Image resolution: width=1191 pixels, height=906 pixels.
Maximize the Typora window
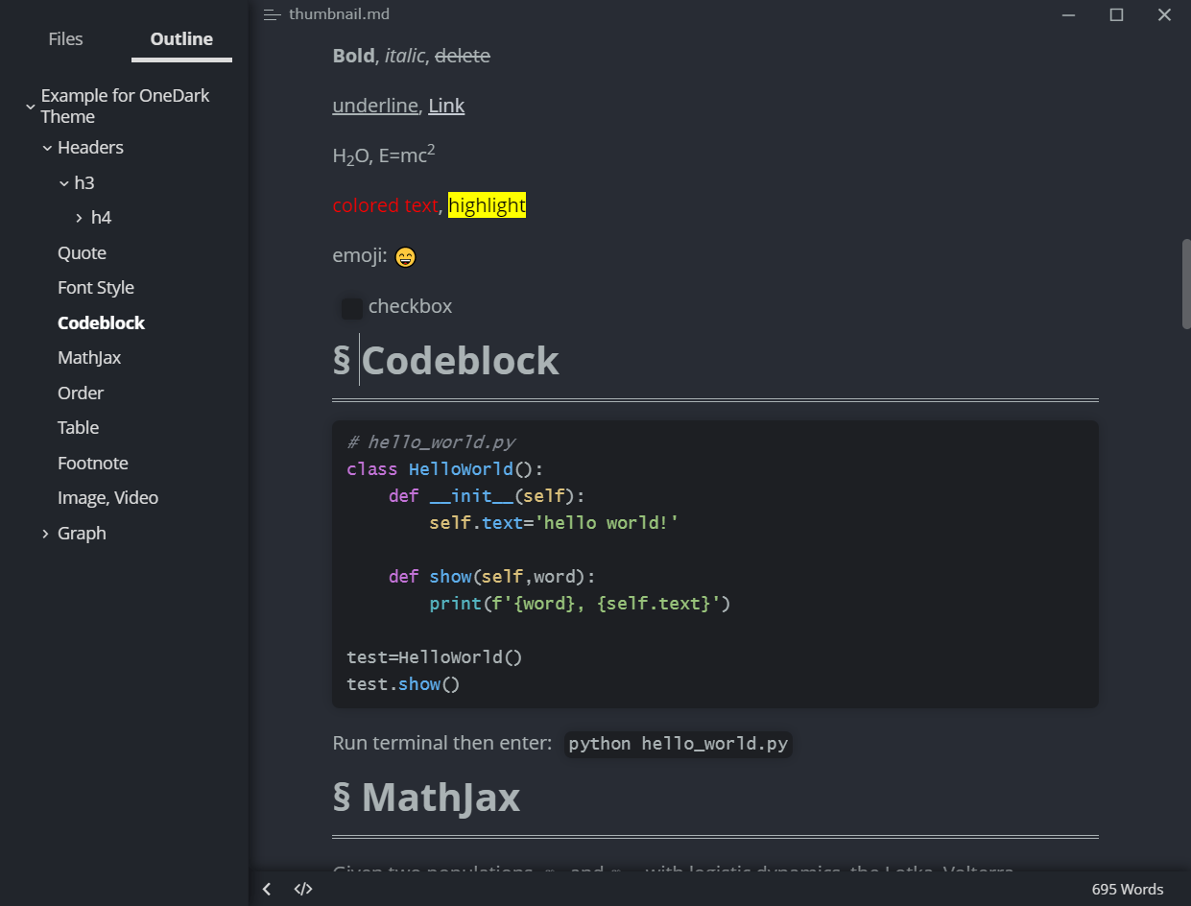tap(1116, 14)
